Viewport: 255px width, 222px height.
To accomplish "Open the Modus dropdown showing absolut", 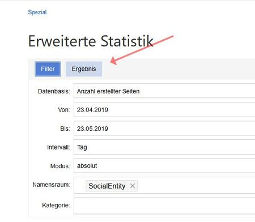I will click(x=164, y=166).
